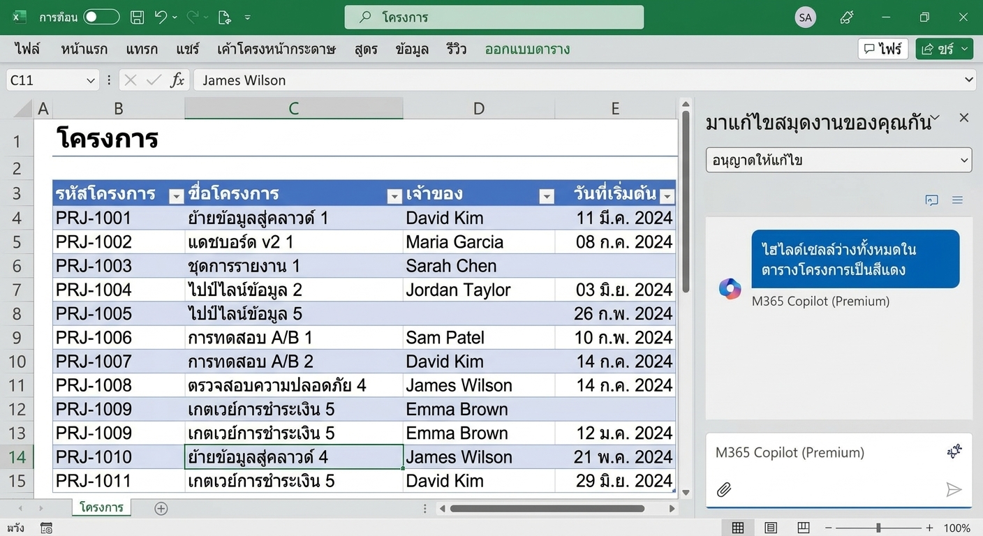983x536 pixels.
Task: Select the โครงการ sheet tab
Action: coord(101,507)
